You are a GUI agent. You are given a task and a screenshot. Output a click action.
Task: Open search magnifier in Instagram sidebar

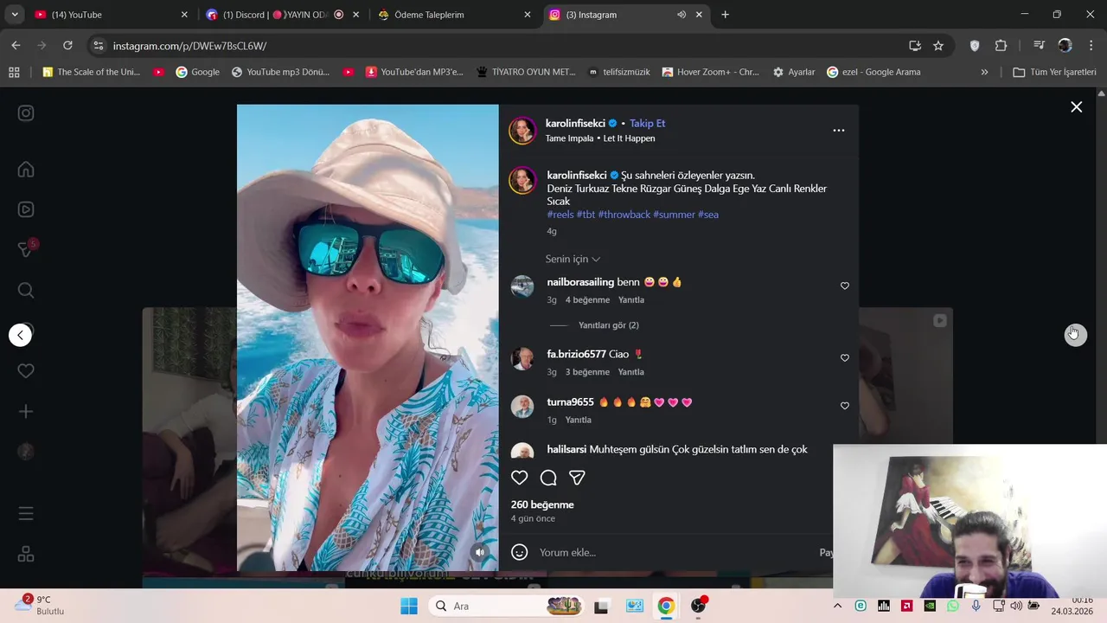click(26, 291)
